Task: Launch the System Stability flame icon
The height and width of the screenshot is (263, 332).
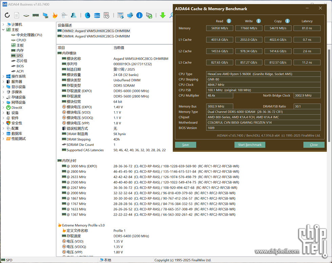Action: (x=55, y=15)
